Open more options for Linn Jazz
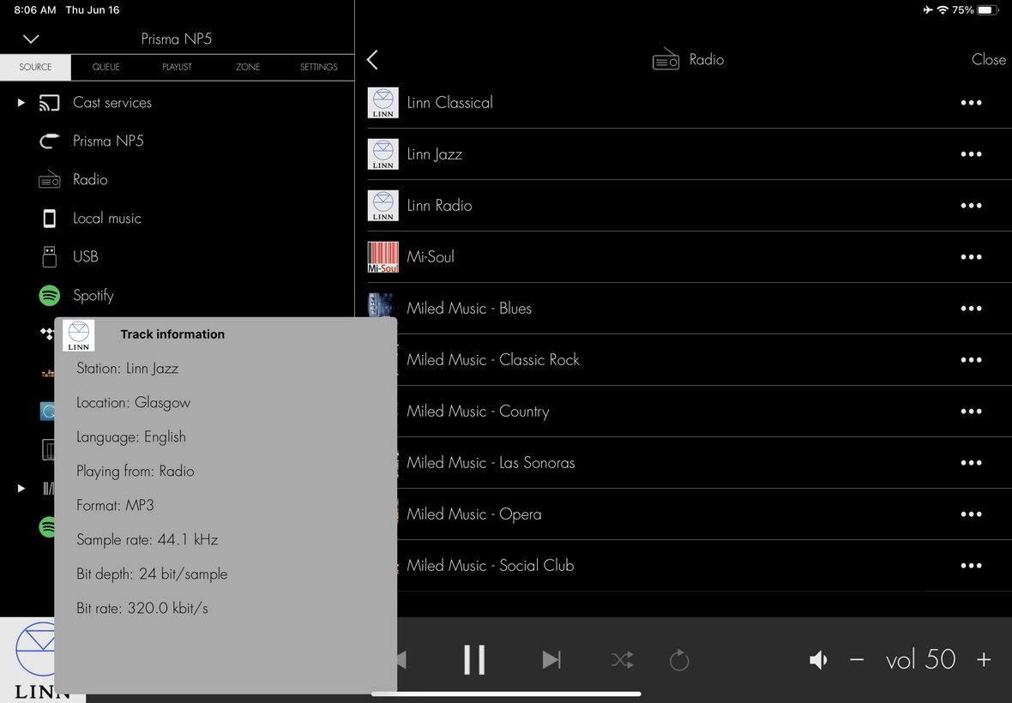This screenshot has width=1012, height=703. [971, 154]
